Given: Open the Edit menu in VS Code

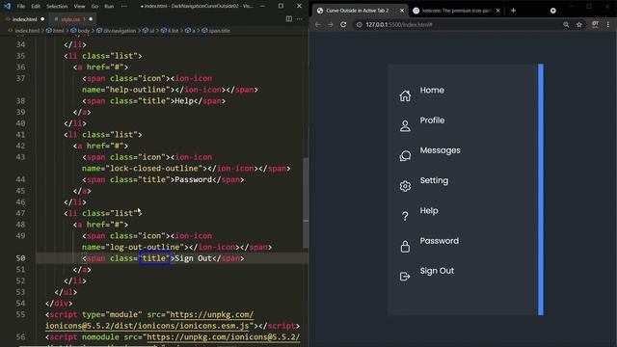Looking at the screenshot, I should 36,7.
